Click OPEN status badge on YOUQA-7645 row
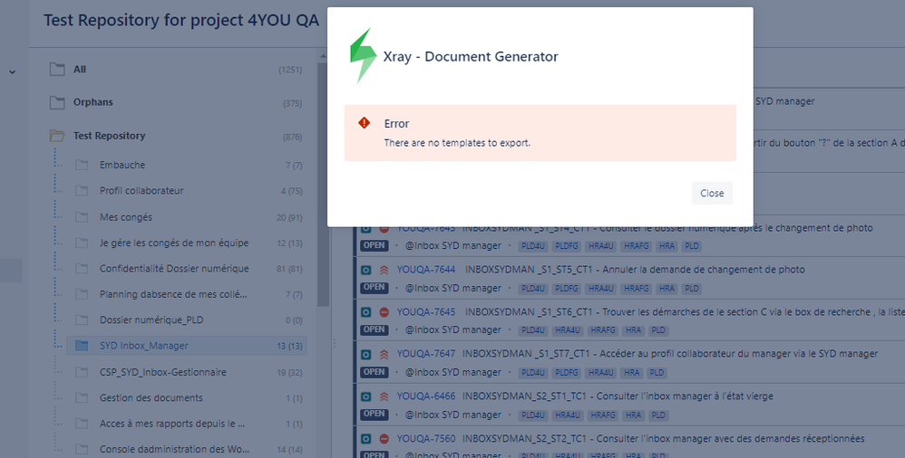The image size is (905, 458). click(374, 330)
